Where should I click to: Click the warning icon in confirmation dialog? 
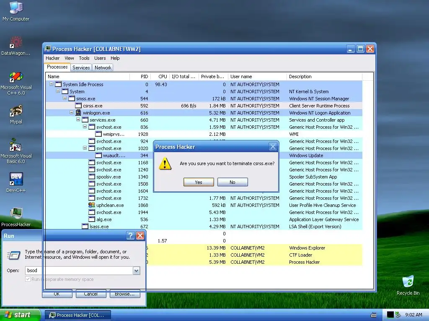[165, 164]
